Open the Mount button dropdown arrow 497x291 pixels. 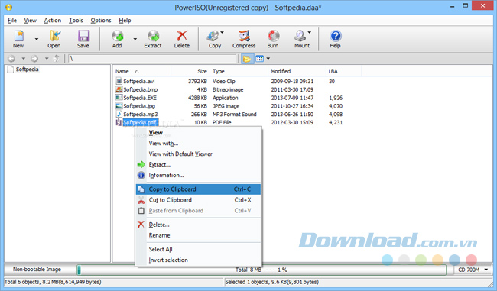[310, 32]
